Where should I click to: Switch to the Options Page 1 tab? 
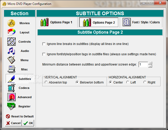click(56, 22)
